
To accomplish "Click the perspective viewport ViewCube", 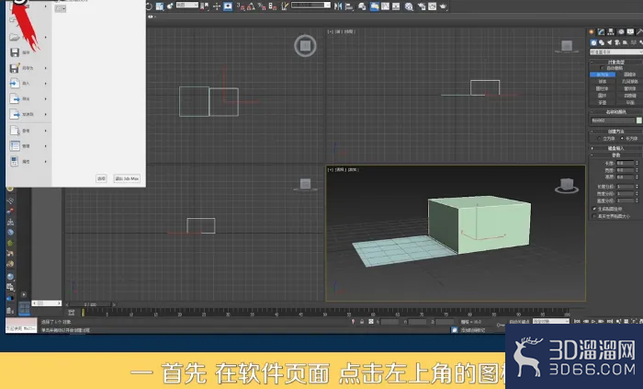I will [567, 186].
